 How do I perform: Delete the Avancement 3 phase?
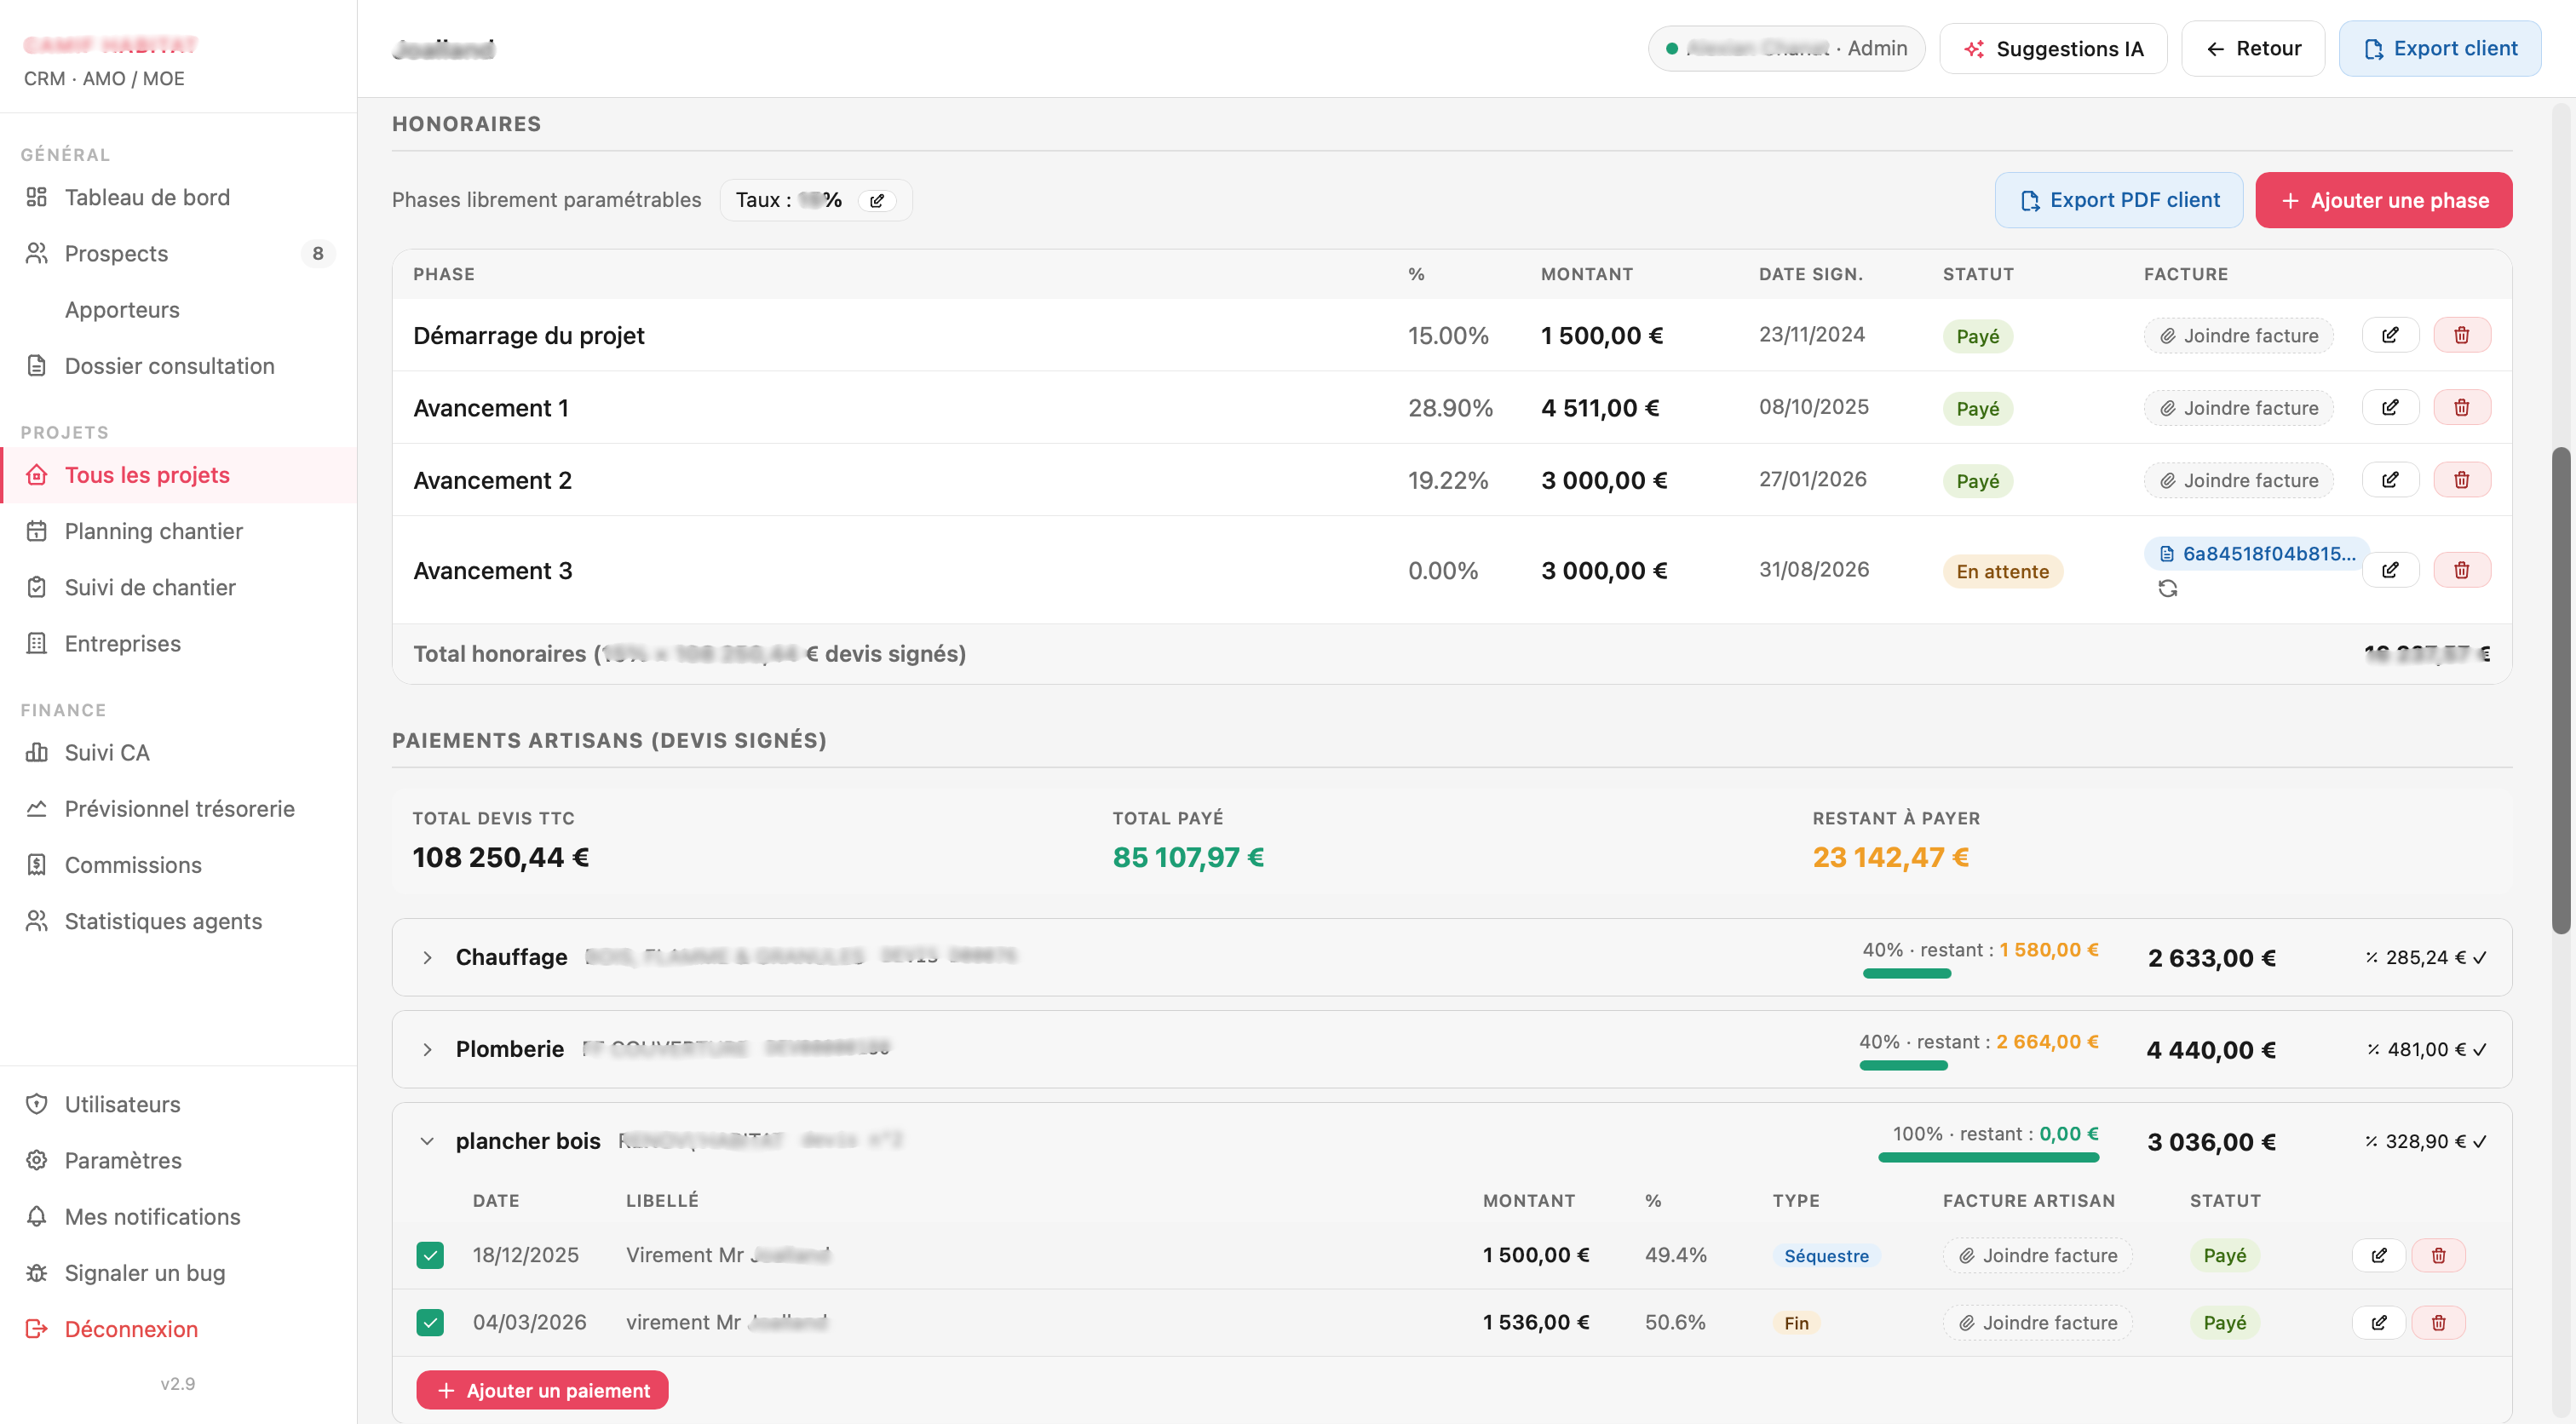coord(2461,570)
